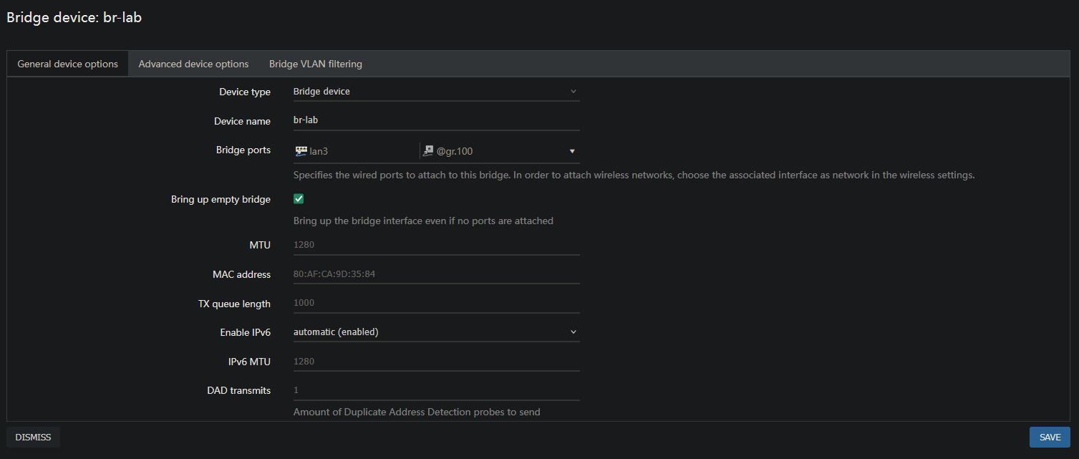1079x459 pixels.
Task: Edit the TX queue length field
Action: tap(436, 303)
